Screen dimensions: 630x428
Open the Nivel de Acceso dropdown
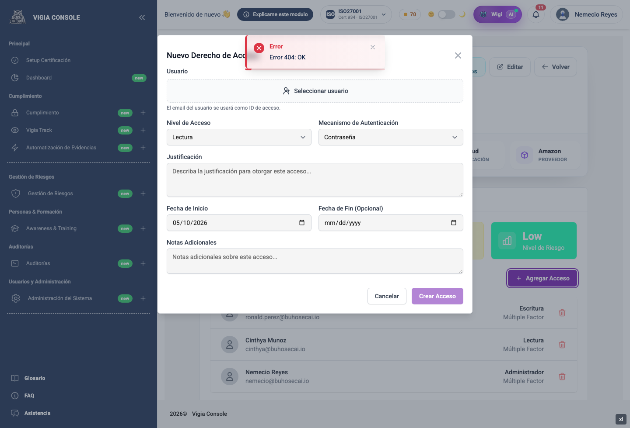click(x=239, y=137)
